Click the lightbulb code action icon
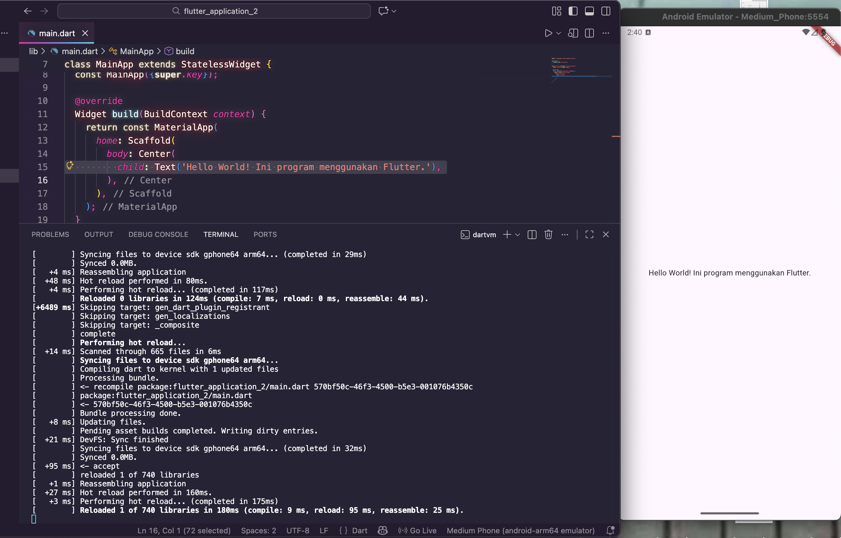The image size is (841, 538). pos(70,165)
